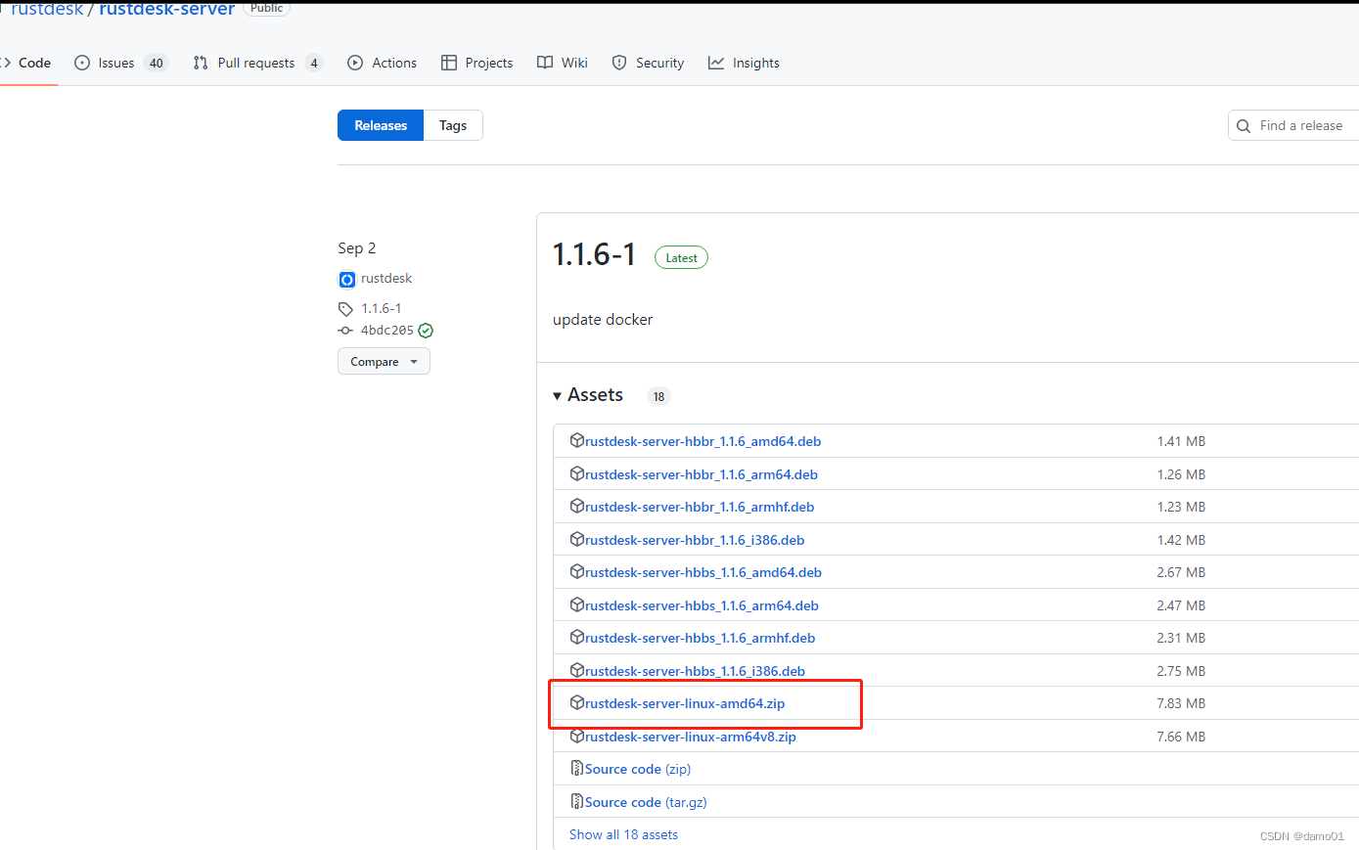This screenshot has width=1359, height=850.
Task: Click package icon of hbbs armhf.deb
Action: (577, 637)
